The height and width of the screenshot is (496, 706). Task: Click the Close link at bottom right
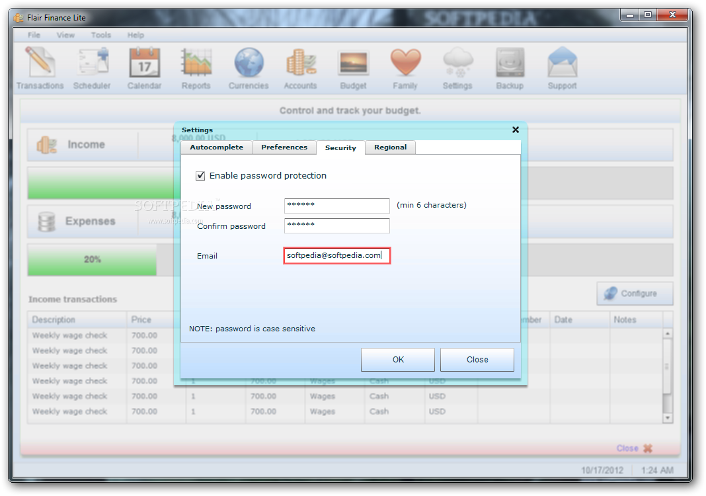pos(627,448)
